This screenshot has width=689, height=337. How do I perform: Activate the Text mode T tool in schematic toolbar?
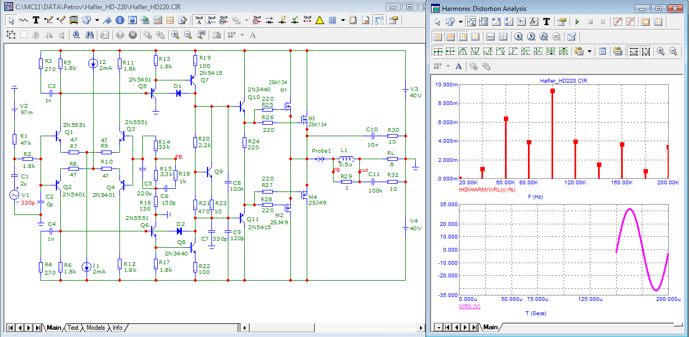coord(36,20)
